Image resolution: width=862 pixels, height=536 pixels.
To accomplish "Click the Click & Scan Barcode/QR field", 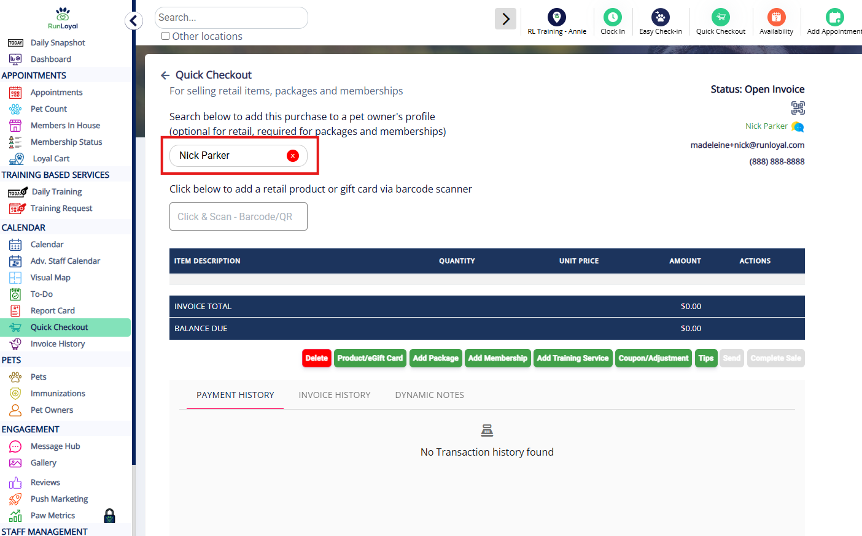I will point(238,216).
